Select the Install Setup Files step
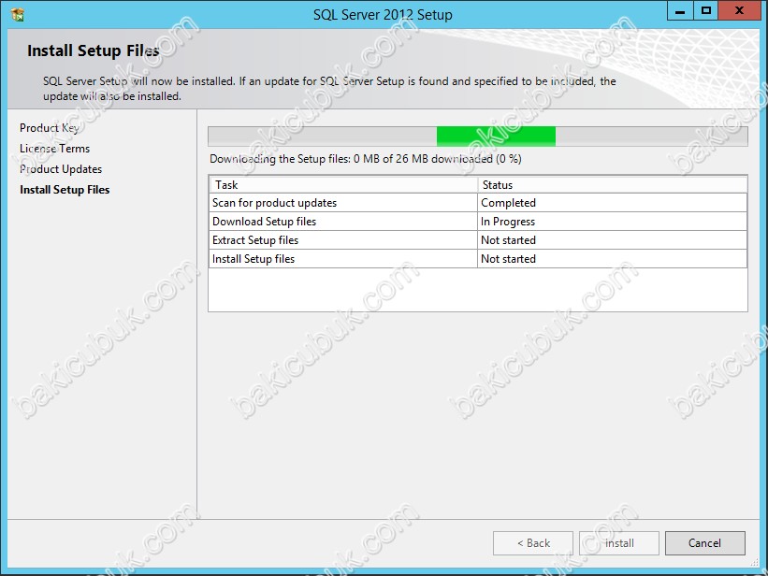Image resolution: width=768 pixels, height=576 pixels. pos(65,190)
